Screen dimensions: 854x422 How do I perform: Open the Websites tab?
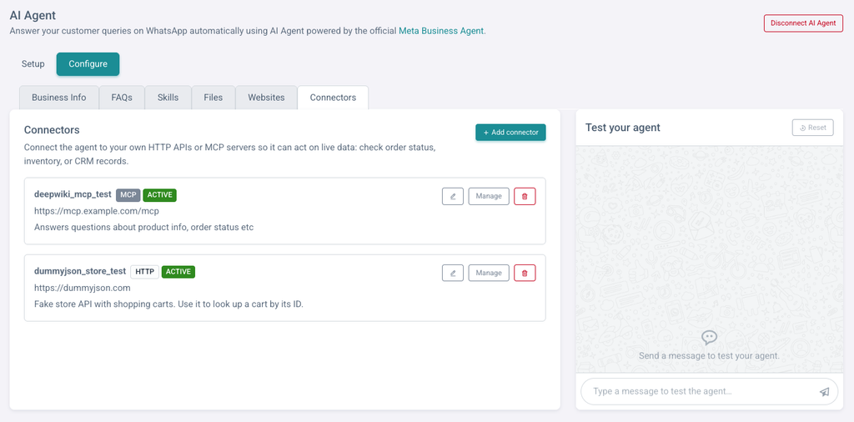[266, 98]
